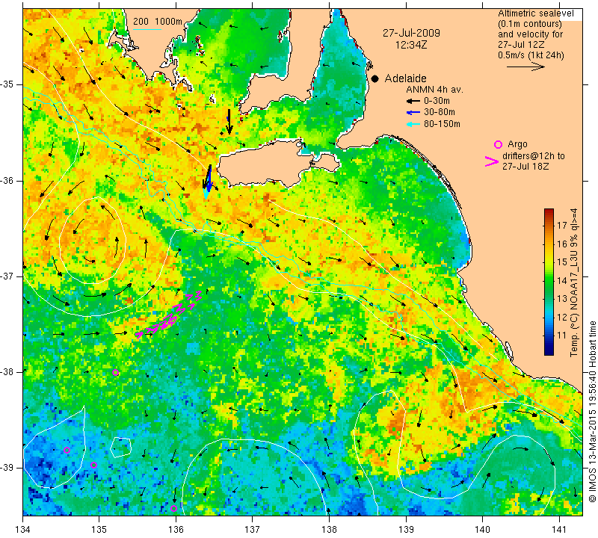Click the latitude axis label -39

point(7,468)
